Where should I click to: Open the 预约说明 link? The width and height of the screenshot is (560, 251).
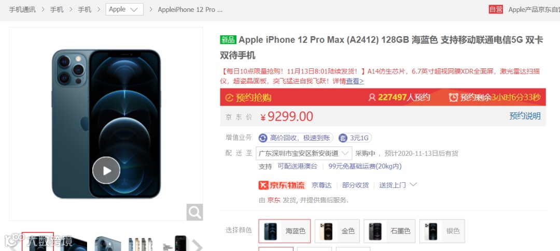525,116
